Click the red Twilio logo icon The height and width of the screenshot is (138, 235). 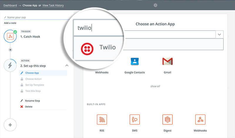click(x=87, y=49)
